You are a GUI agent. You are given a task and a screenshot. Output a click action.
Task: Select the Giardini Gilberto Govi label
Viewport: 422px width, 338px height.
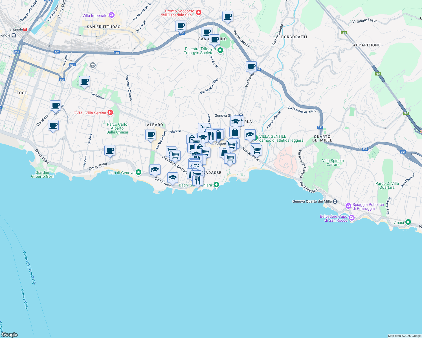(42, 174)
